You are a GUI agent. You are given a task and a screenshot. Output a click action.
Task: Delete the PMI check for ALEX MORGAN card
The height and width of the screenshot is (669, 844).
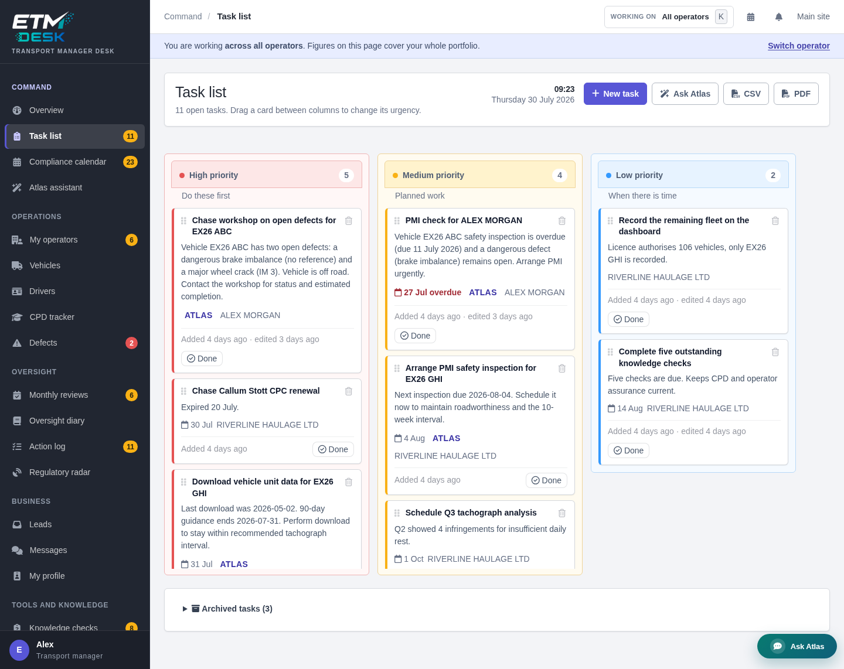[x=562, y=221]
